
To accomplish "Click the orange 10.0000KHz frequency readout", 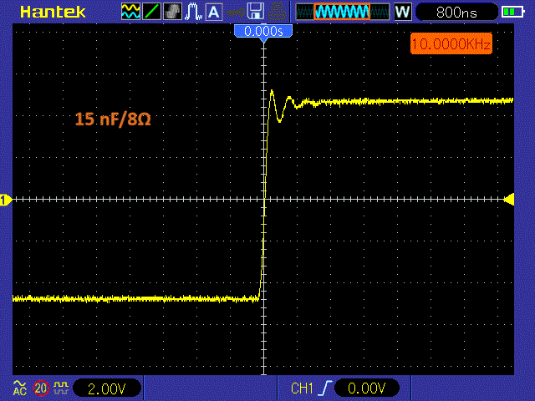I will (451, 43).
